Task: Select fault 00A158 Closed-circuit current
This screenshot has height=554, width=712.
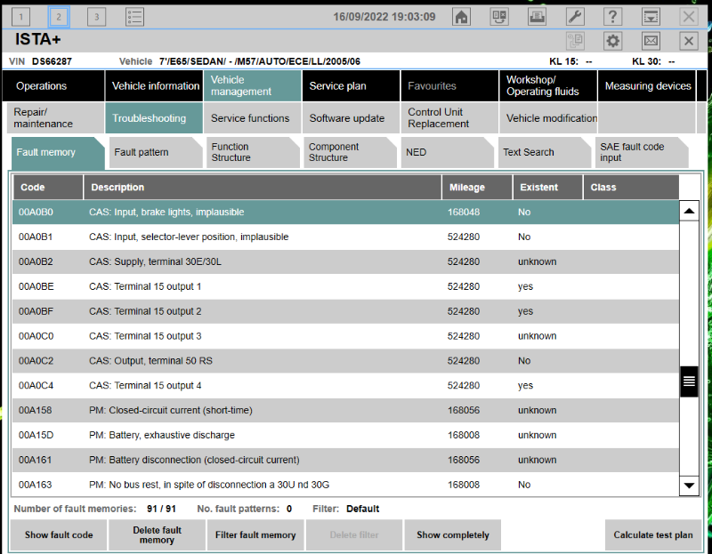Action: coord(345,410)
